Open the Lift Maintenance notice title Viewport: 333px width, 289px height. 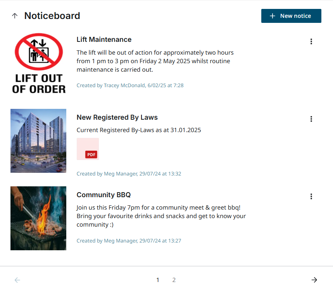click(x=104, y=40)
